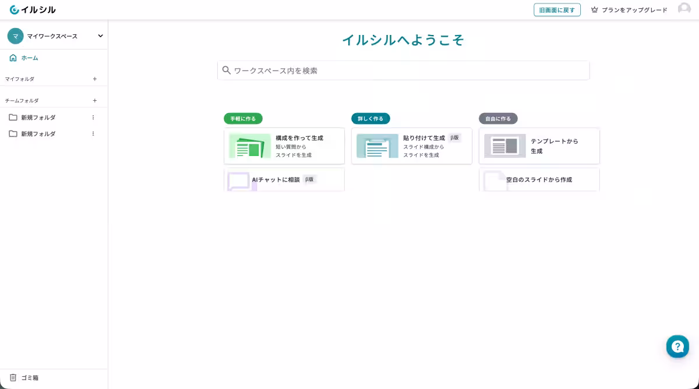The height and width of the screenshot is (389, 699).
Task: Open the kebab menu of the second 新規フォルダ
Action: coord(93,133)
